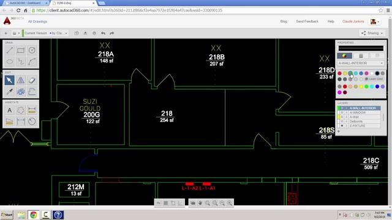Click the plus button in top toolbar
392x220 pixels.
tap(6, 33)
